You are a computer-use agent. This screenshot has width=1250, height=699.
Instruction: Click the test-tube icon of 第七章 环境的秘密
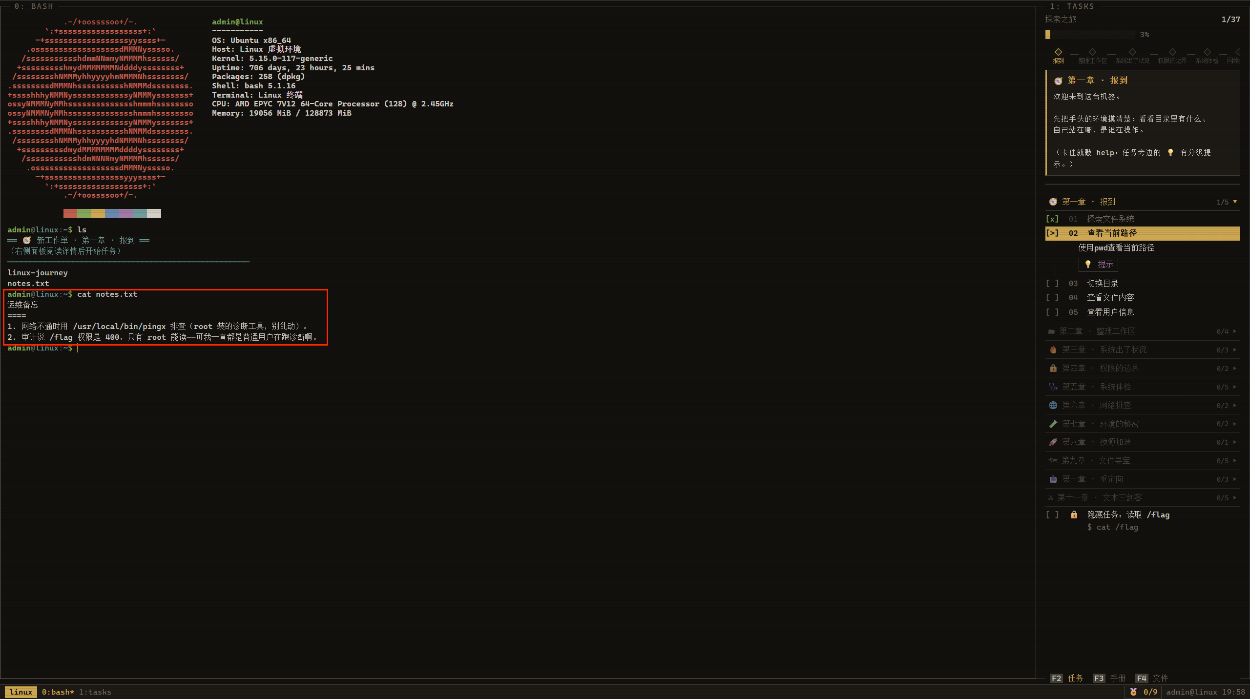[x=1053, y=424]
